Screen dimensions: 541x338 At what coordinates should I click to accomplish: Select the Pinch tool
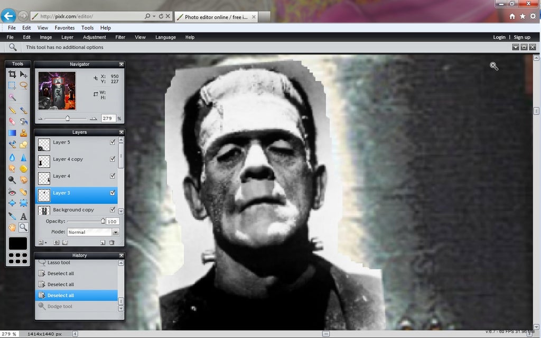pos(23,203)
